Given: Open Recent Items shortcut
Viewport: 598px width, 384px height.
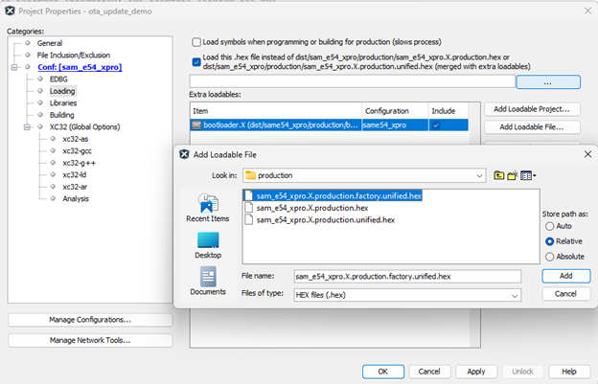Looking at the screenshot, I should click(208, 208).
